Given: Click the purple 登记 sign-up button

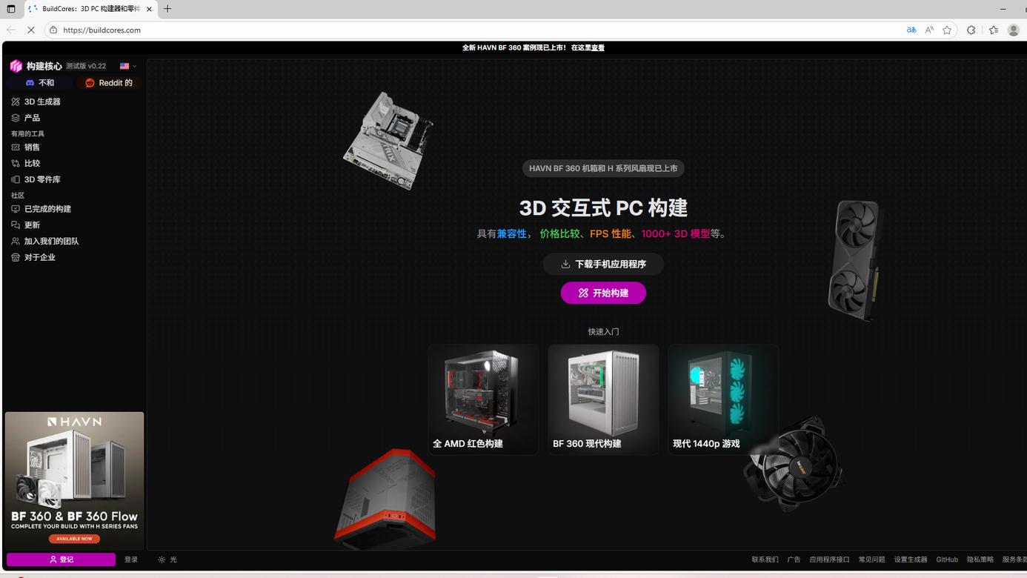Looking at the screenshot, I should pos(61,559).
